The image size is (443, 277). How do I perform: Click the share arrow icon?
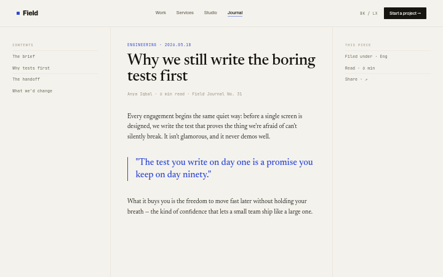[x=366, y=79]
